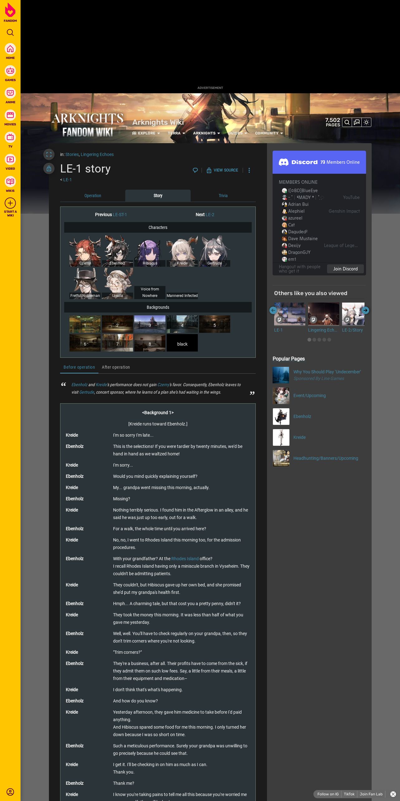The image size is (400, 801).
Task: Click Start a Wiki plus icon
Action: click(x=10, y=203)
